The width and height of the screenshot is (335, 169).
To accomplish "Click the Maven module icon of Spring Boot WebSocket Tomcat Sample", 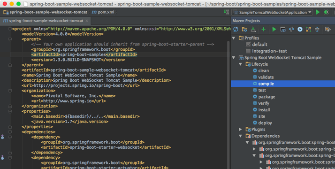I will 241,57.
